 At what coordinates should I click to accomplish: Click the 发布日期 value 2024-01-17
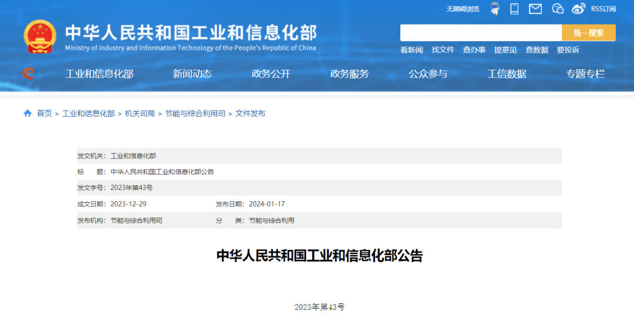pos(267,204)
